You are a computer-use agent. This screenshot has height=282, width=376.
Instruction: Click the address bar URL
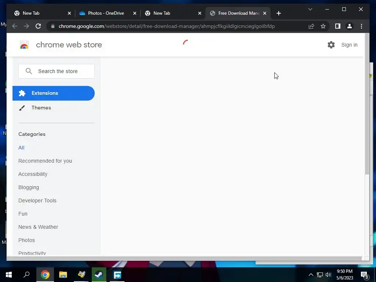[x=167, y=26]
